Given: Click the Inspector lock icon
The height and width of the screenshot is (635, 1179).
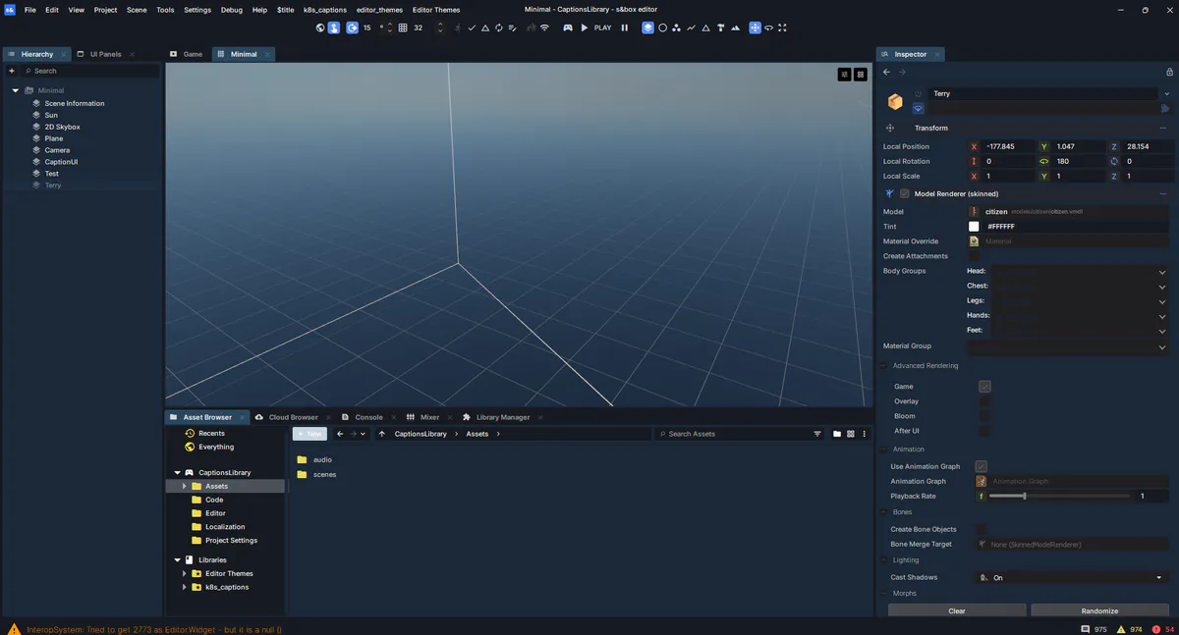Looking at the screenshot, I should tap(1169, 72).
